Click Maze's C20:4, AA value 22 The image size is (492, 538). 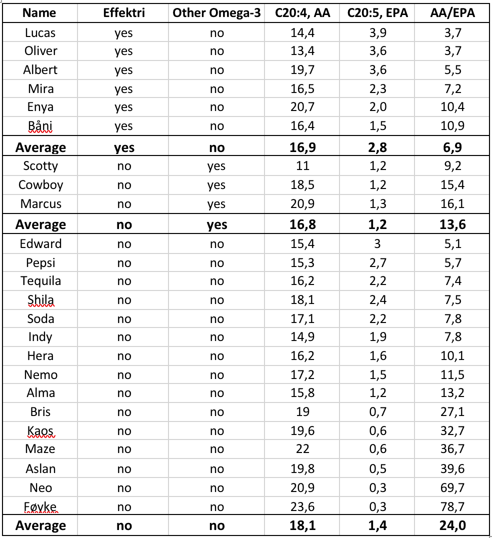[302, 449]
